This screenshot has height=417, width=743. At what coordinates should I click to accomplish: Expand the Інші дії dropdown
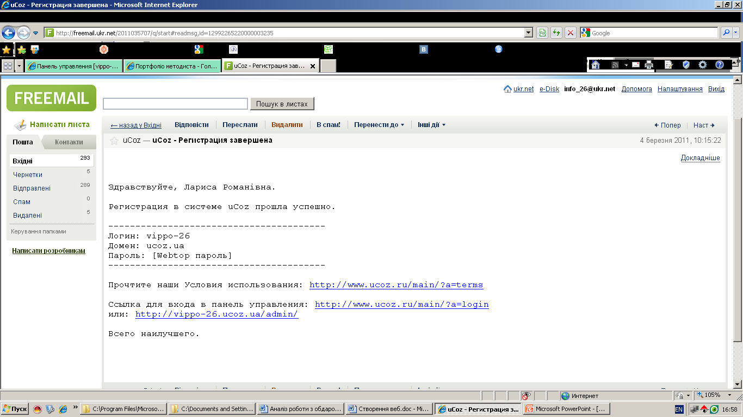[x=432, y=125]
